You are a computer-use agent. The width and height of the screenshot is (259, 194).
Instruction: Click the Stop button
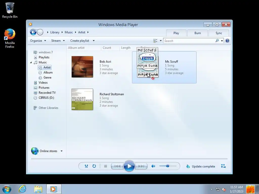105,166
